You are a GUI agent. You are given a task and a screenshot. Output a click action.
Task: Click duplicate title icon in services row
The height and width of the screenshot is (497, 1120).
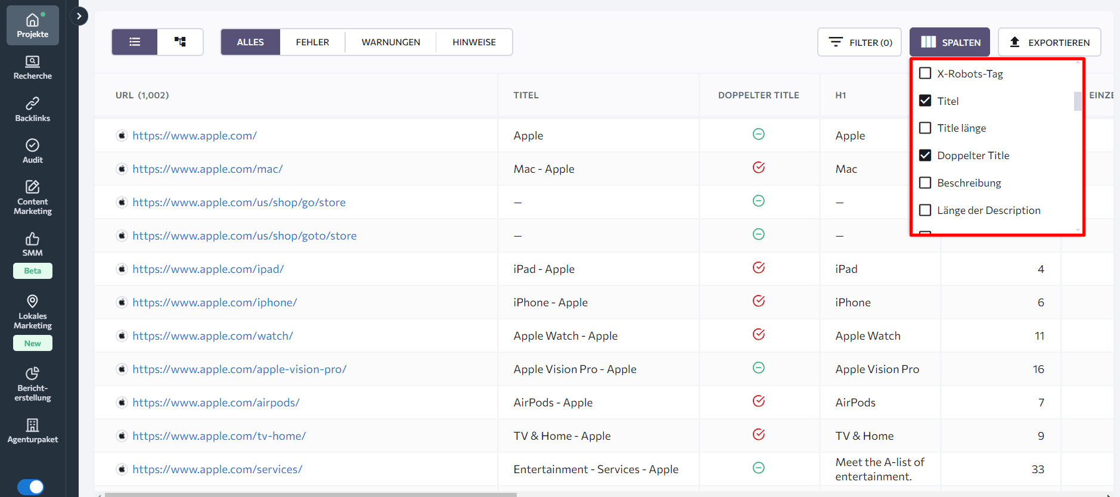758,468
